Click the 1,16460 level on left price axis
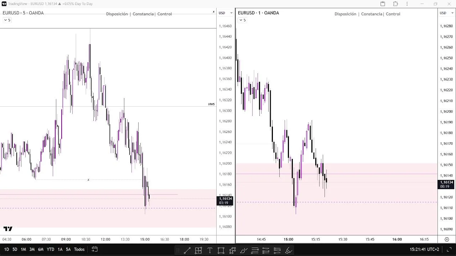The width and height of the screenshot is (456, 256). coord(225,26)
